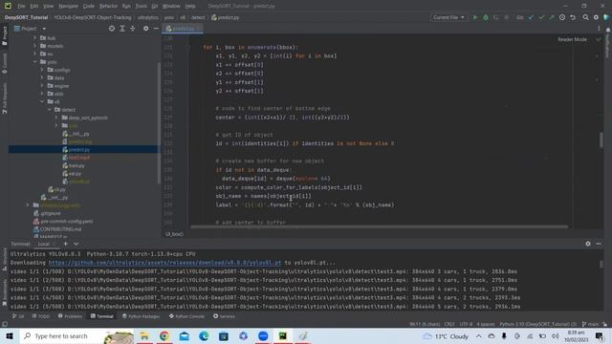Image resolution: width=612 pixels, height=344 pixels.
Task: Collapse the yolo folder
Action: pyautogui.click(x=34, y=61)
